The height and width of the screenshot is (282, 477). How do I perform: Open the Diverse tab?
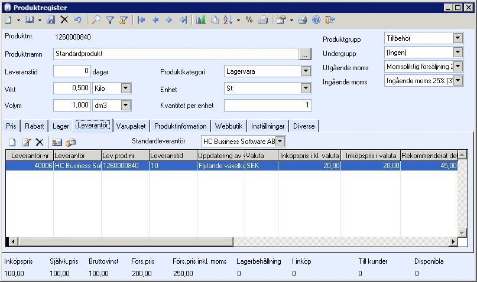tap(304, 126)
